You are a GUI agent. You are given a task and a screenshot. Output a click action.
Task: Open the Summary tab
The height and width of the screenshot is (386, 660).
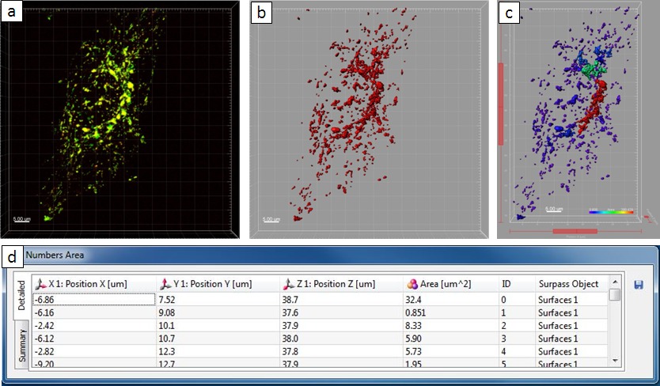click(x=21, y=345)
